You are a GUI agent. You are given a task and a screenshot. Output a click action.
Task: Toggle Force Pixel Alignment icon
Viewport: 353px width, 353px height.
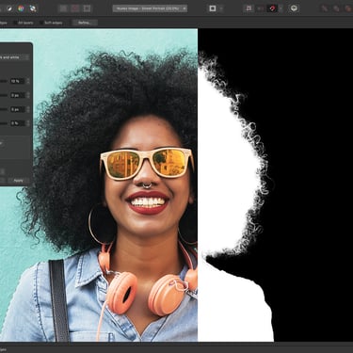pos(249,8)
